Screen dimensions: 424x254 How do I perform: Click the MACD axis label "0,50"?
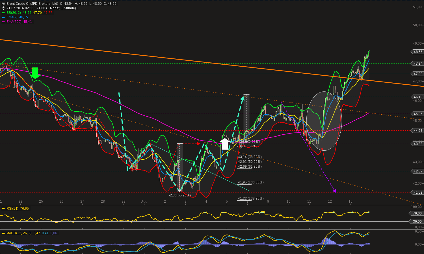click(x=418, y=231)
